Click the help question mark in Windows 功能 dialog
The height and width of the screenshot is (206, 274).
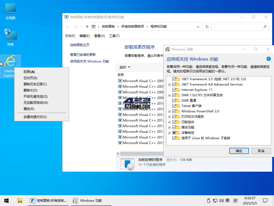tap(268, 59)
